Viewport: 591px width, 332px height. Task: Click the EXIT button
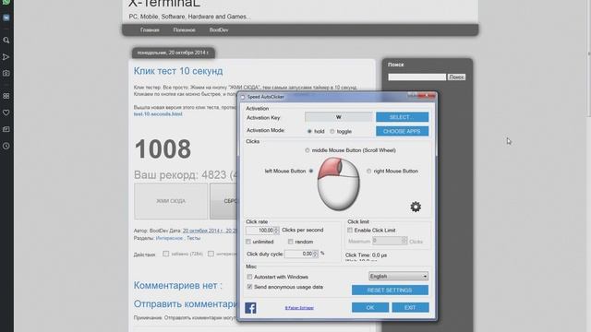(x=410, y=307)
